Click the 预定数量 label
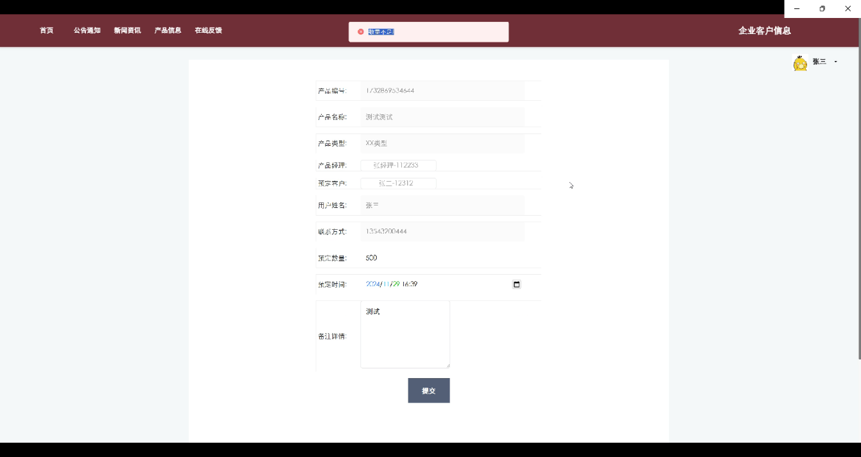The image size is (861, 457). [x=333, y=258]
